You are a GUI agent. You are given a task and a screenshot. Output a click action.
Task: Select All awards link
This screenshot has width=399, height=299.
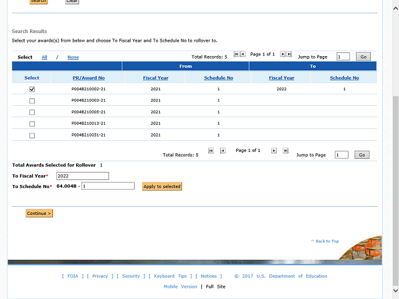[x=44, y=57]
